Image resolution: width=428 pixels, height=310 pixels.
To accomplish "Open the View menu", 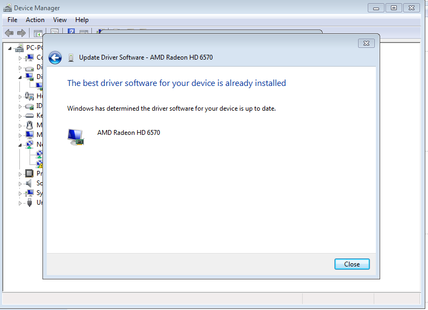I will pyautogui.click(x=60, y=20).
